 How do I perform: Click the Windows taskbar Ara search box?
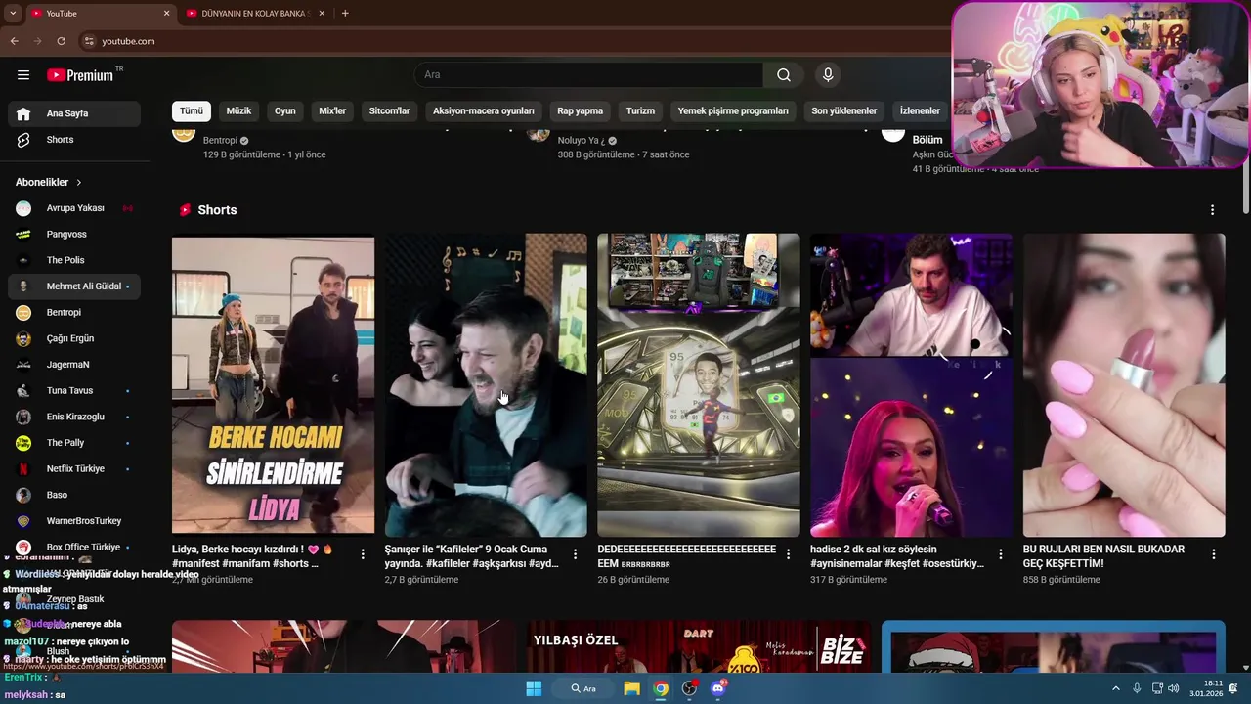[583, 688]
